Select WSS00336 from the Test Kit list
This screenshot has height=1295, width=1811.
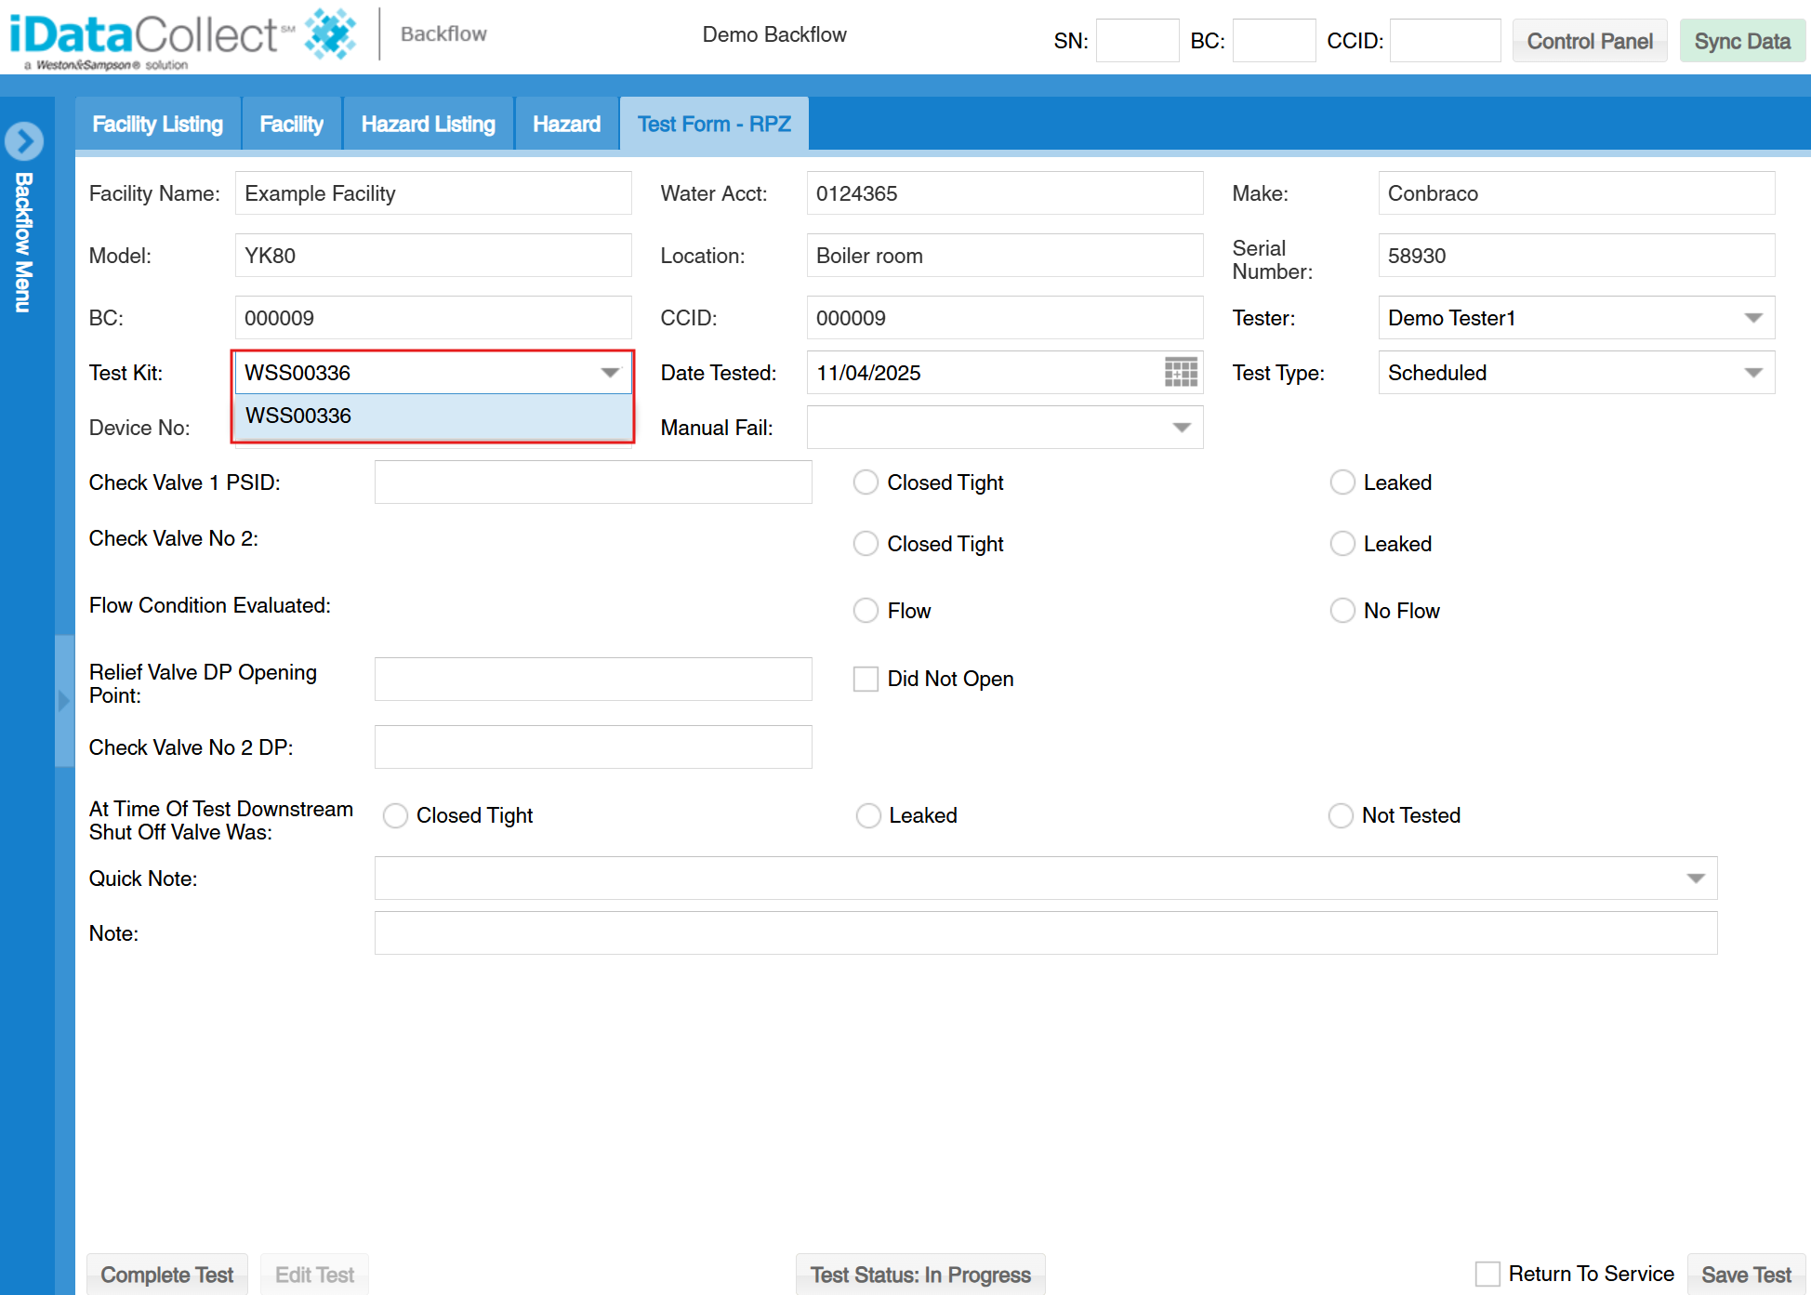point(432,416)
